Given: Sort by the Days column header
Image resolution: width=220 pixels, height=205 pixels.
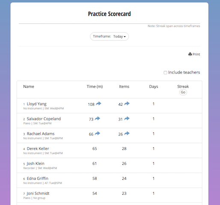Looking at the screenshot, I should pos(154,87).
